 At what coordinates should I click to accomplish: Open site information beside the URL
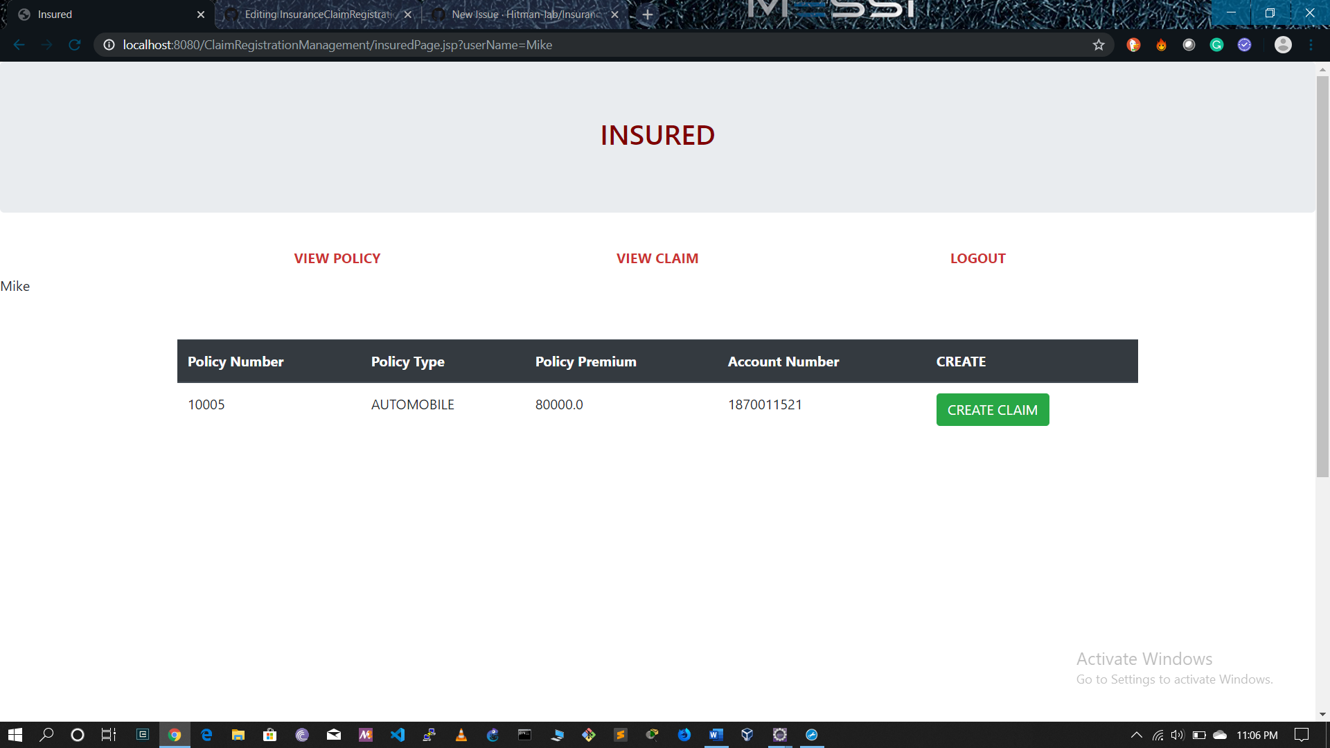pos(108,44)
